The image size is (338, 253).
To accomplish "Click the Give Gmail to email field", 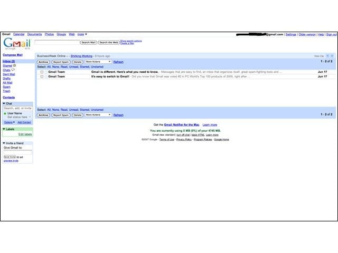I will click(18, 152).
